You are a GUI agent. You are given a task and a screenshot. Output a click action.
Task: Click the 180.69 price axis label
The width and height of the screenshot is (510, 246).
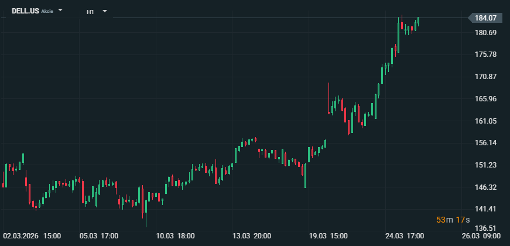[x=485, y=33]
